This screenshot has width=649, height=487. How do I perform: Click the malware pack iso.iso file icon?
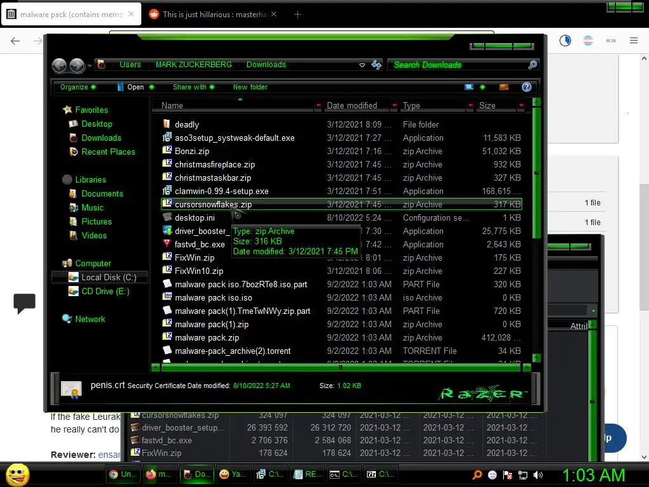pyautogui.click(x=167, y=297)
